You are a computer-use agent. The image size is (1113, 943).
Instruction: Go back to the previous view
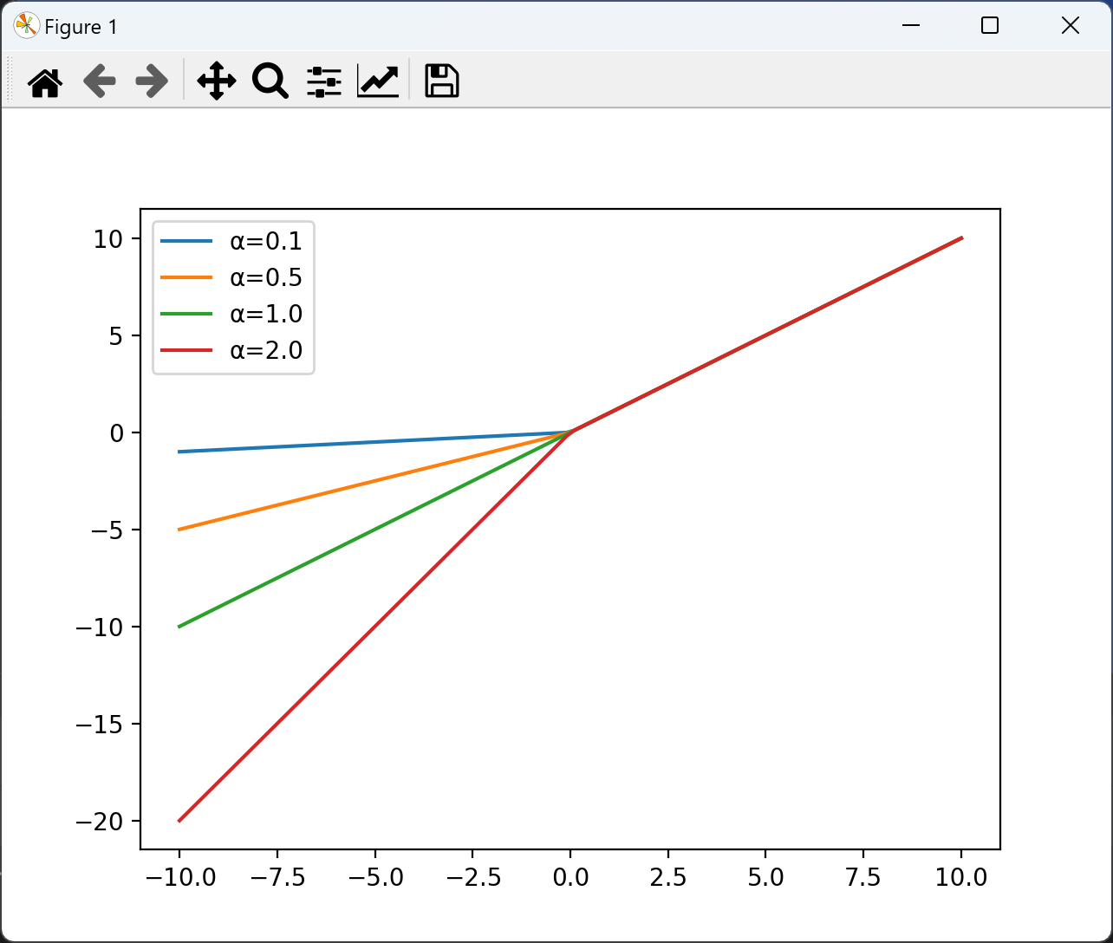click(99, 81)
